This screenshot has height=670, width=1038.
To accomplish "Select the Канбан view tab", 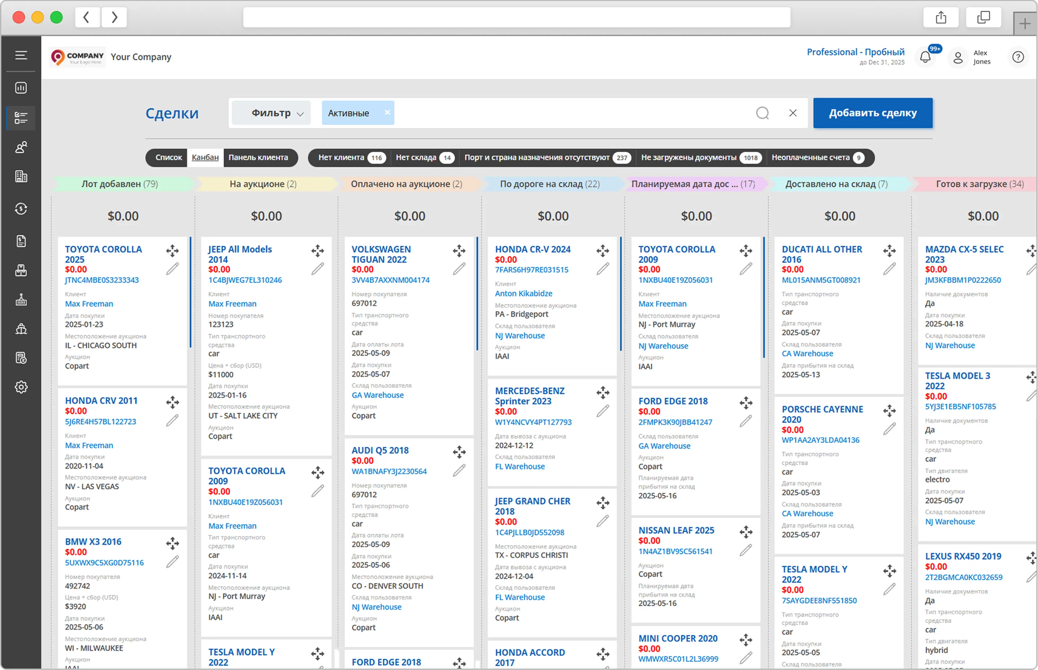I will (205, 157).
